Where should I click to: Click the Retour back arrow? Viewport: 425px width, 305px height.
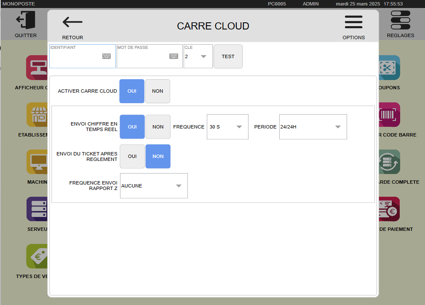coord(72,22)
